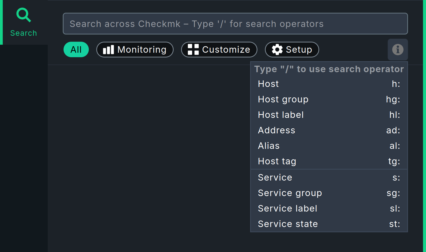The height and width of the screenshot is (252, 426).
Task: Filter results by Monitoring
Action: tap(135, 49)
